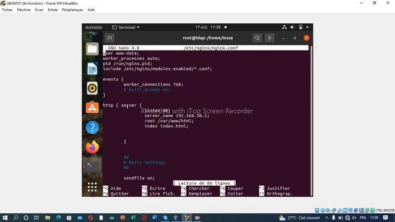Click Ubuntu volume icon in top bar
This screenshot has height=222, width=395.
[292, 27]
